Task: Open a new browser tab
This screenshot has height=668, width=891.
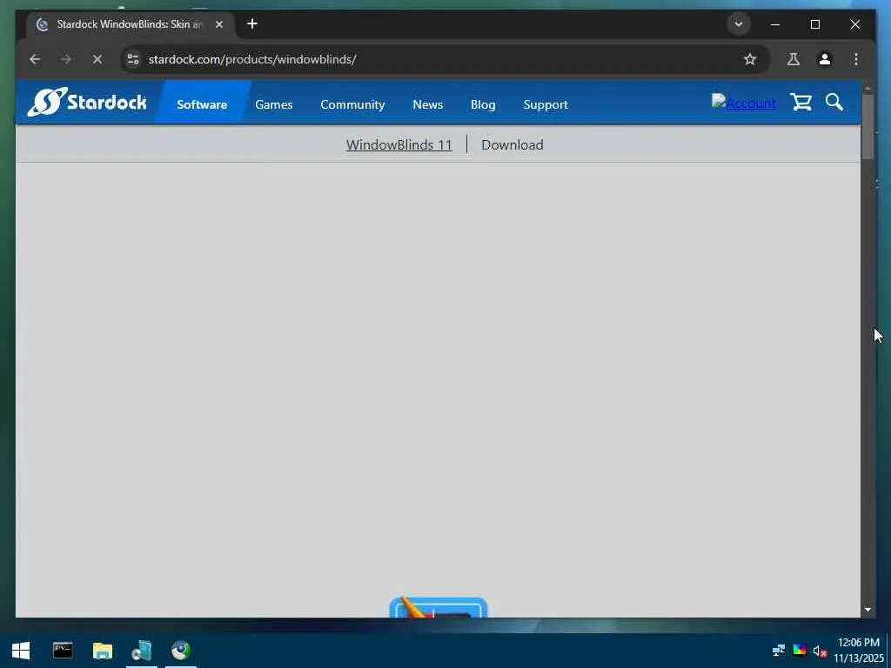Action: click(x=252, y=23)
